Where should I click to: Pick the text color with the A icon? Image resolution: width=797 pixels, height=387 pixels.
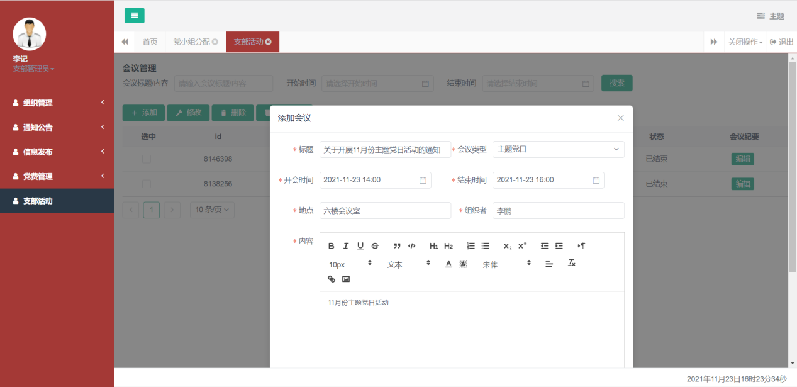pos(449,264)
